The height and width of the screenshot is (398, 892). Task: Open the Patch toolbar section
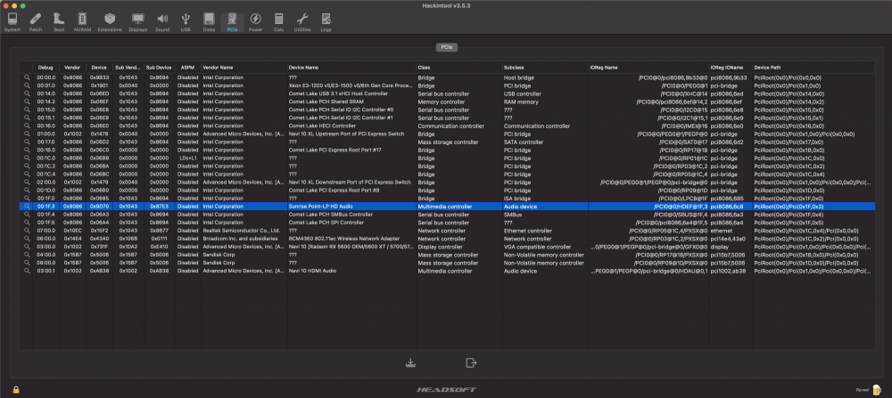[x=36, y=22]
